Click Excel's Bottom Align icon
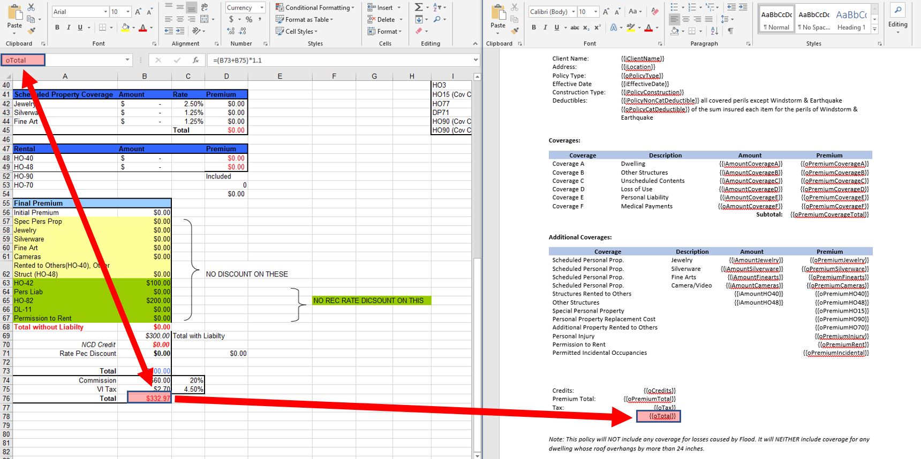 pyautogui.click(x=192, y=7)
